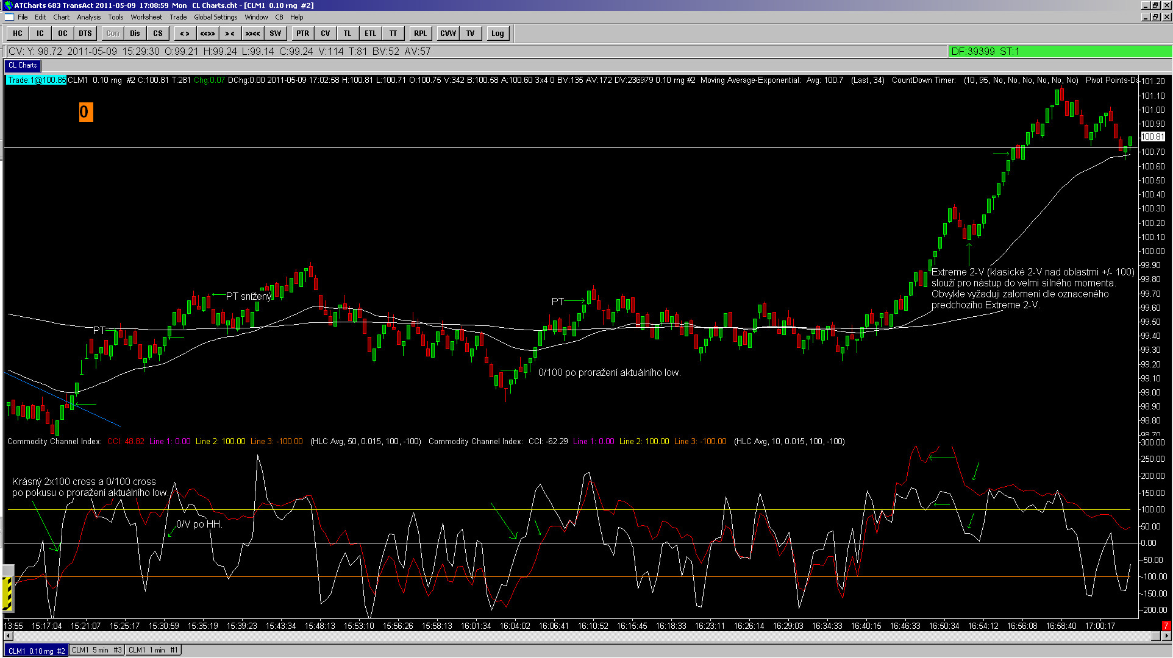Select the TL trendline toolbar button
Image resolution: width=1173 pixels, height=658 pixels.
(x=348, y=34)
